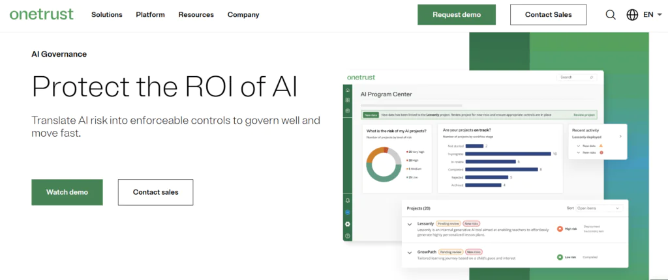Click the Contact sales hero button

(155, 192)
